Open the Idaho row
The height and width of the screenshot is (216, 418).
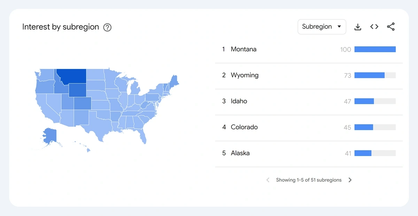[309, 101]
